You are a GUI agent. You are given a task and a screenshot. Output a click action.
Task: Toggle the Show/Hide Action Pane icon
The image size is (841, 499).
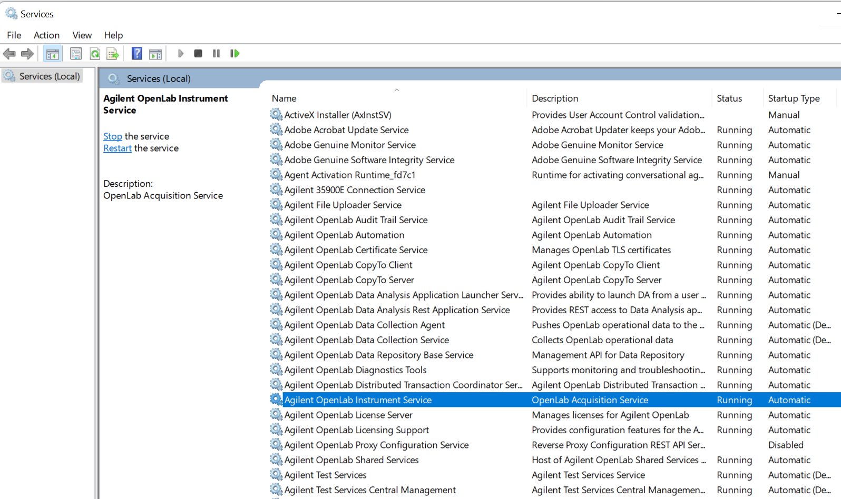155,54
